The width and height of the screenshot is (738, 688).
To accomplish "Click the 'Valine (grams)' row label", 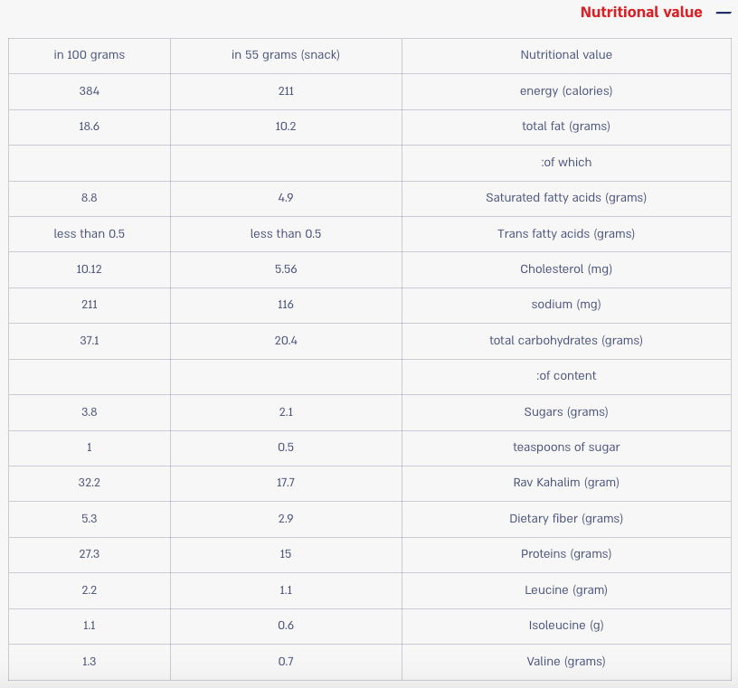I will 566,662.
